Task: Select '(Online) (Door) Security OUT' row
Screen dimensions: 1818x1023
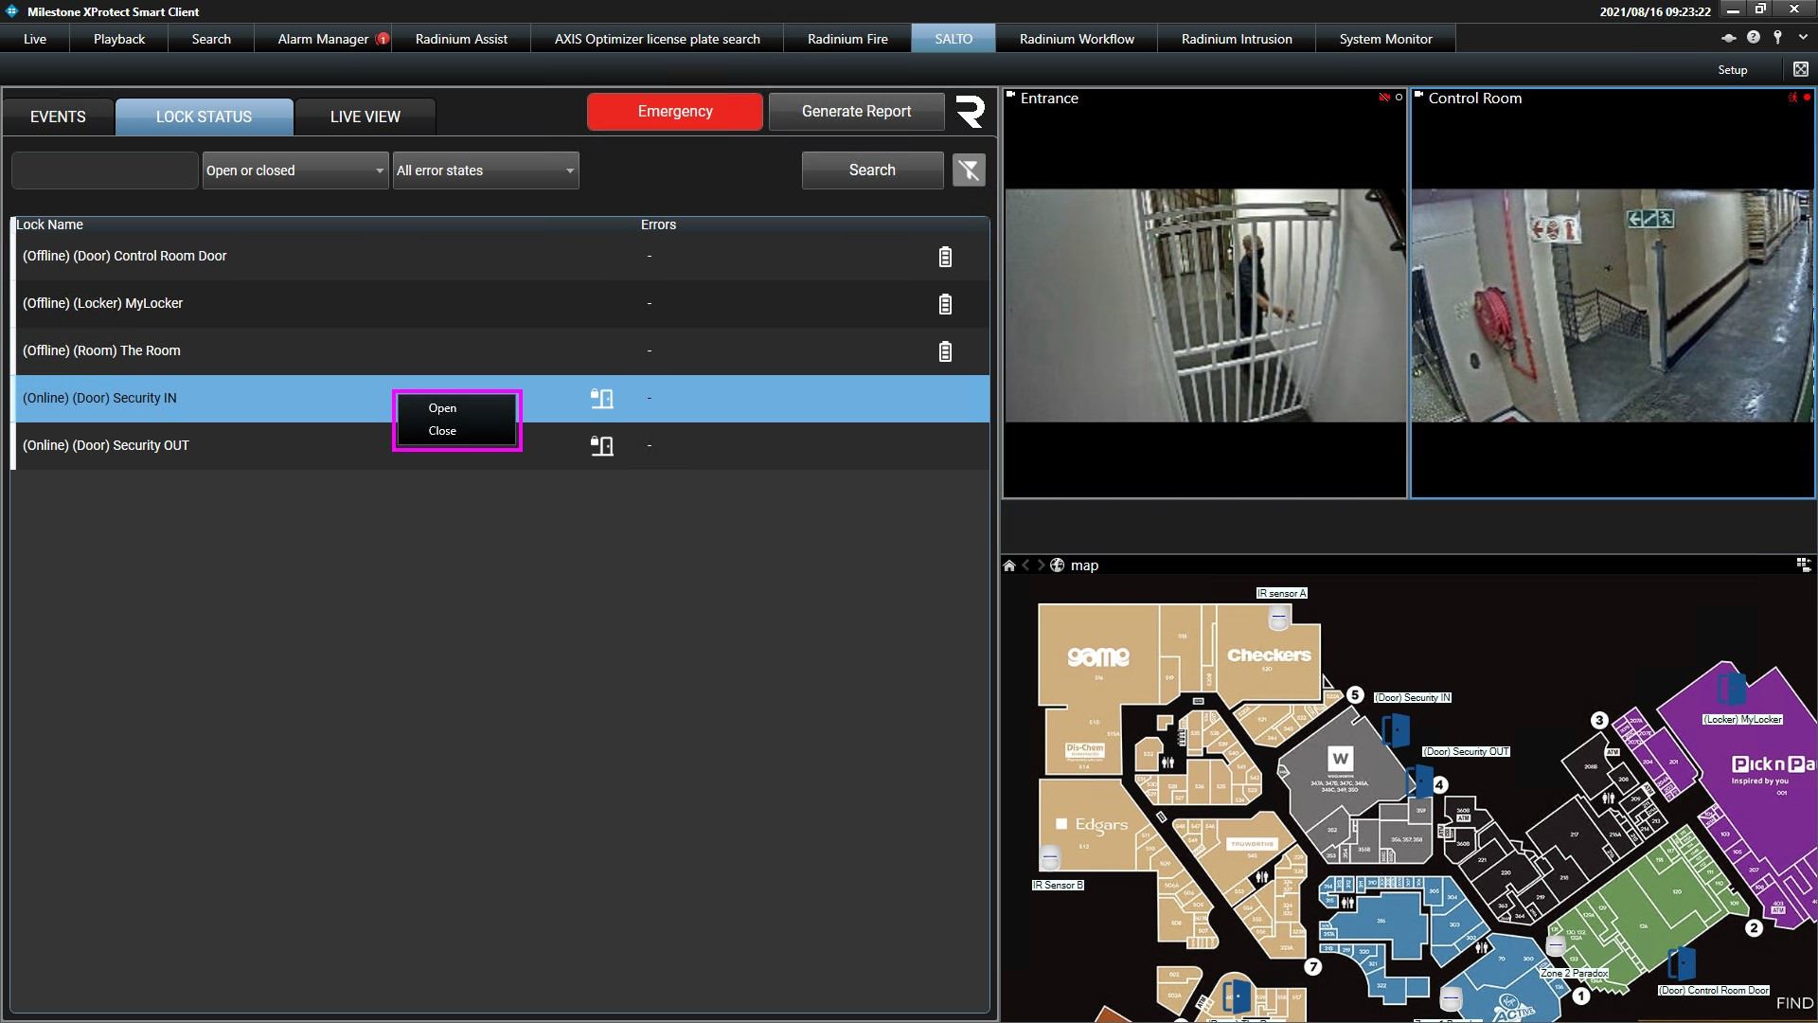Action: point(502,446)
